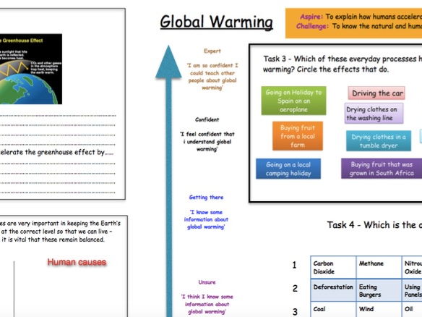Click 'it is vital that these remain balanced' text
Image resolution: width=422 pixels, height=317 pixels.
coord(53,240)
